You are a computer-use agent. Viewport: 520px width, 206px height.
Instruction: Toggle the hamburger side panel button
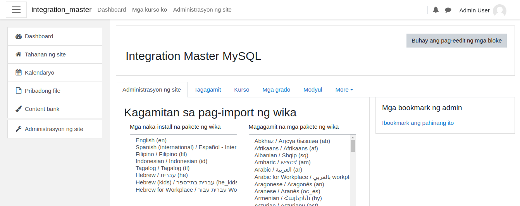(16, 10)
